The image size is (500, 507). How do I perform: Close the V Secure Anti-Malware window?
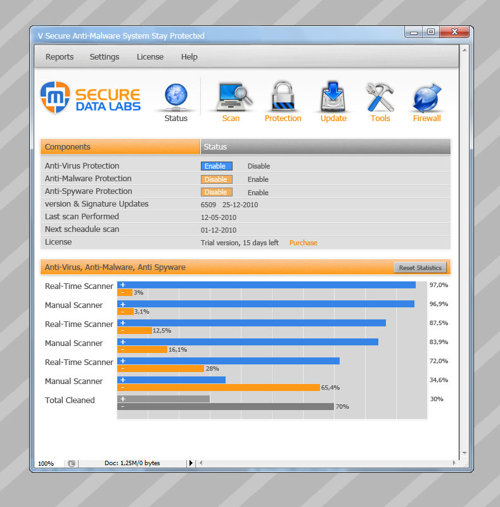[454, 32]
